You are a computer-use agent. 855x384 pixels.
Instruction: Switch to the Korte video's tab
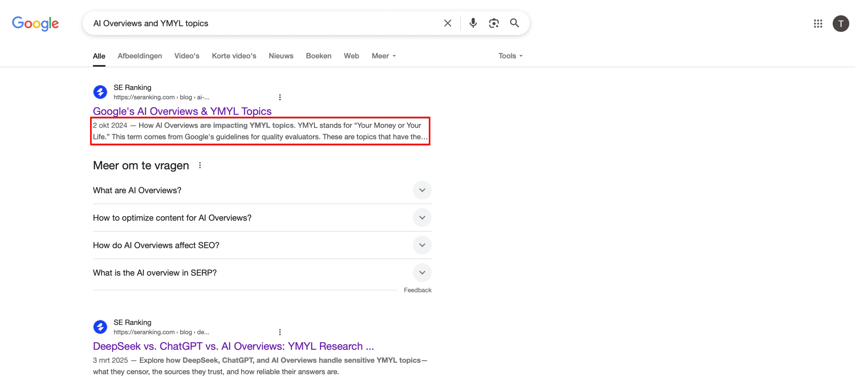point(234,56)
